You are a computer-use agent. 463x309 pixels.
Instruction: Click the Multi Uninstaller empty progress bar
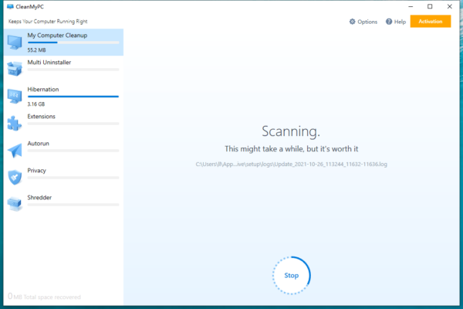point(73,70)
